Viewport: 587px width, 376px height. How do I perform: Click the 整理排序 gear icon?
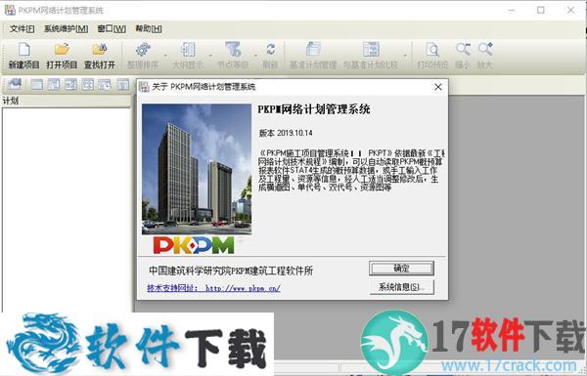[x=143, y=50]
